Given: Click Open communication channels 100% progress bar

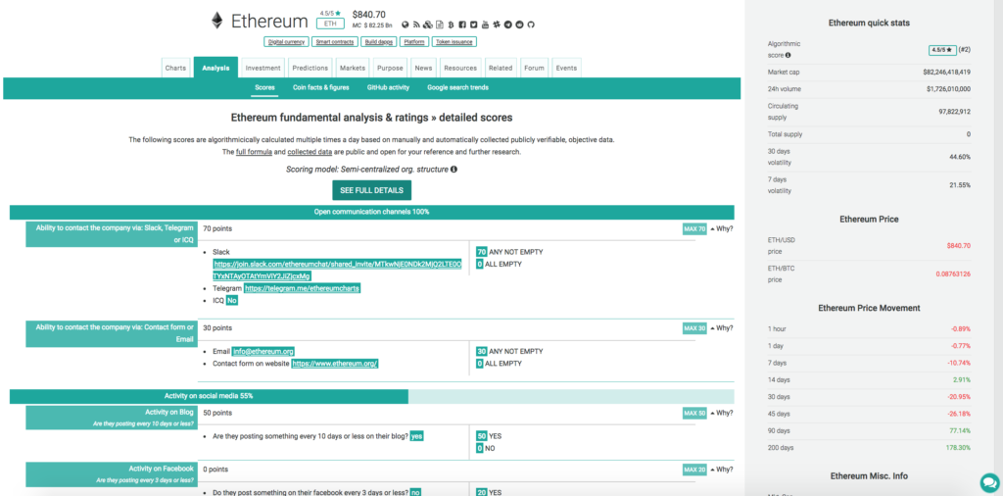Looking at the screenshot, I should click(x=371, y=212).
